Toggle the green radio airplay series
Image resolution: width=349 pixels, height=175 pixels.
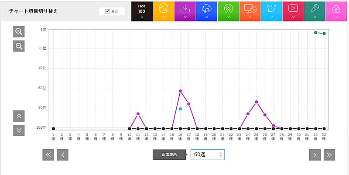[228, 11]
